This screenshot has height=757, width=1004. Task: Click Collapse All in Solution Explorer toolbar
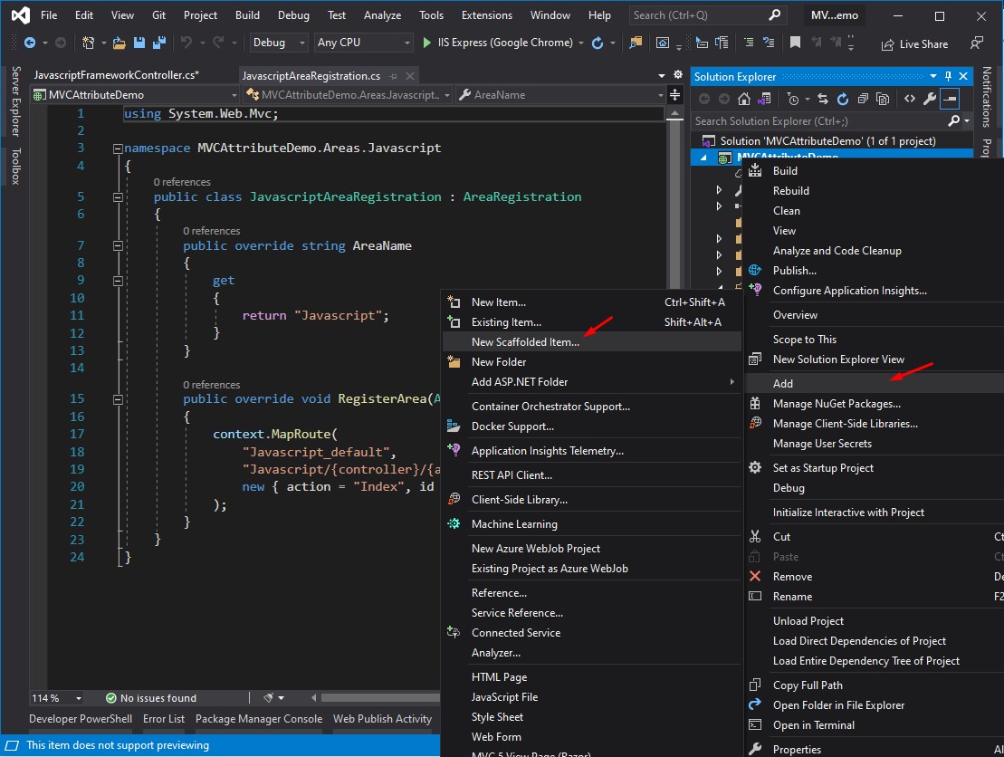(x=863, y=98)
